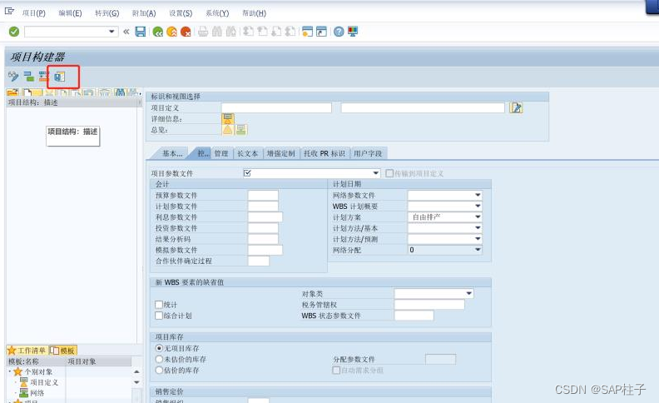Click the orange planning board icon
659x403 pixels.
pos(44,76)
